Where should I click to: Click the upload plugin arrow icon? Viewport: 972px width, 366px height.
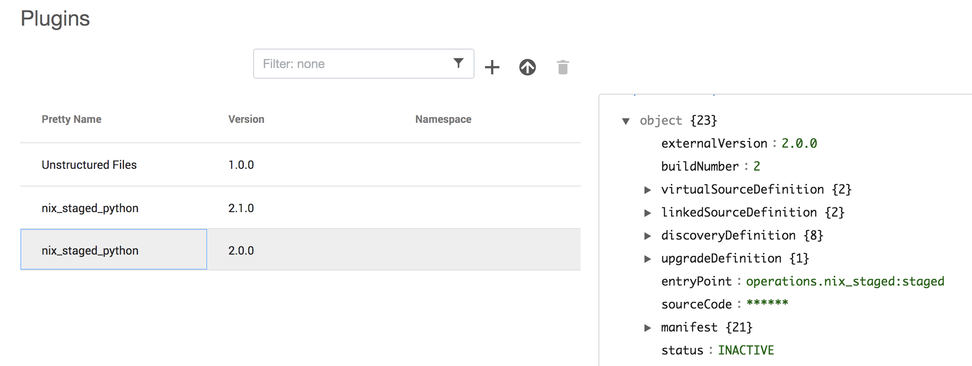(x=527, y=67)
